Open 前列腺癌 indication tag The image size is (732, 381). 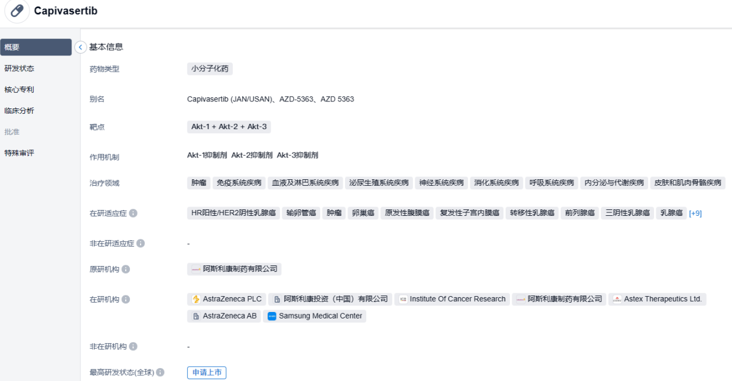[x=580, y=213]
